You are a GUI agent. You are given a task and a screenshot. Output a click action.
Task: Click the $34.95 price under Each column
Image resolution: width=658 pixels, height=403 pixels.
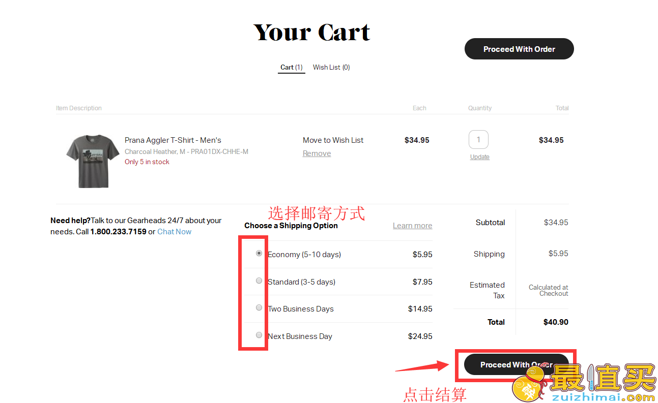pyautogui.click(x=417, y=140)
